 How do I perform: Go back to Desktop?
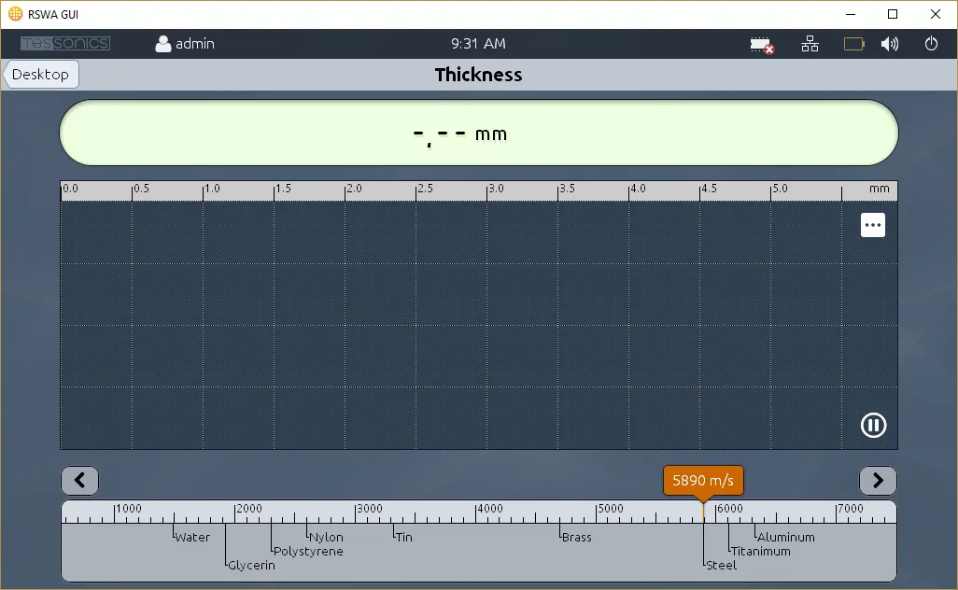tap(41, 75)
